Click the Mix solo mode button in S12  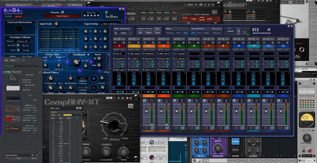(x=186, y=33)
